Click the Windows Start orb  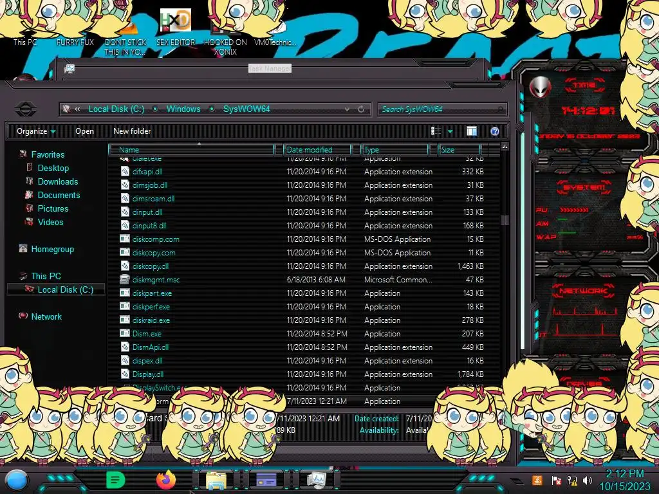[17, 480]
